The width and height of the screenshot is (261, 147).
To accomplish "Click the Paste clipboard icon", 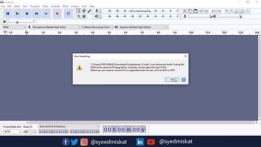I will pyautogui.click(x=195, y=11).
